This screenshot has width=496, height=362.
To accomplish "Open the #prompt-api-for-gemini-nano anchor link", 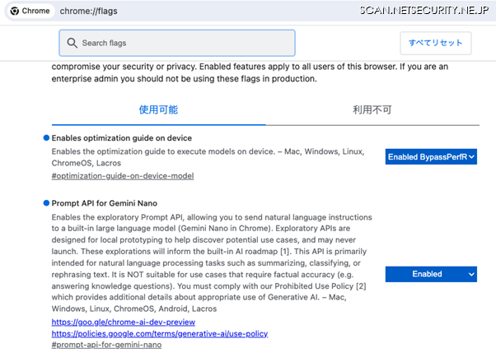I will [106, 345].
